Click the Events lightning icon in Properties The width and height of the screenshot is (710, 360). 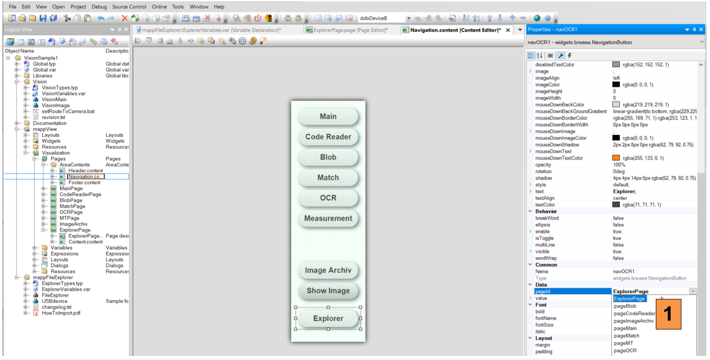[x=570, y=56]
